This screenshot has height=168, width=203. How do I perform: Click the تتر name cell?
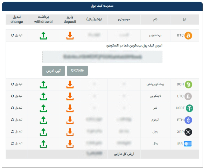[x=155, y=108]
